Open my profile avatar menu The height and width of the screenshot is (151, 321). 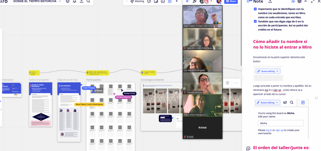(219, 2)
